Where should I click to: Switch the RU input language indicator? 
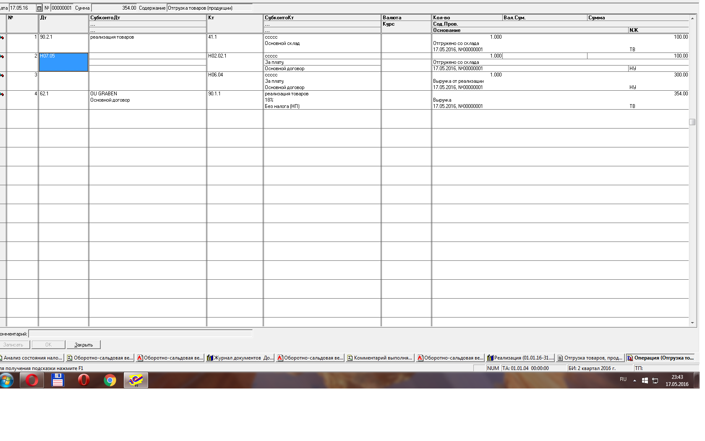click(623, 379)
